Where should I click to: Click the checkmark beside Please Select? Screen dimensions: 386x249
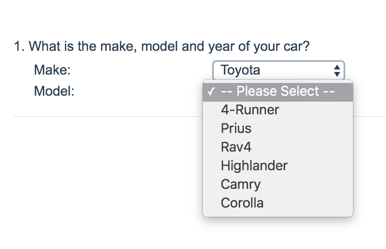[x=211, y=92]
